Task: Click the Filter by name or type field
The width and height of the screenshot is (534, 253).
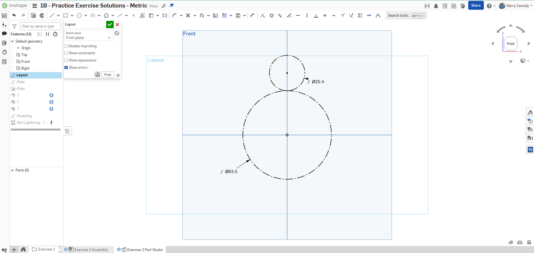Action: pyautogui.click(x=40, y=26)
